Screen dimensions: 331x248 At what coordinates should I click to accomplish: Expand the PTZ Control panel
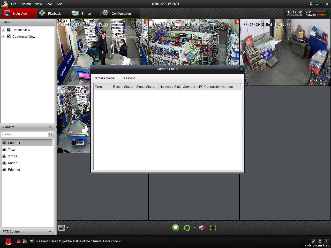pyautogui.click(x=50, y=231)
